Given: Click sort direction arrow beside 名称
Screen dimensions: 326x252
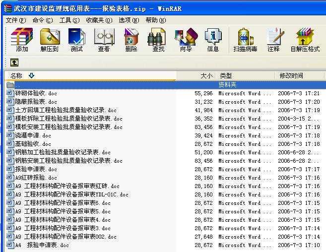Looking at the screenshot, I should pyautogui.click(x=31, y=75).
